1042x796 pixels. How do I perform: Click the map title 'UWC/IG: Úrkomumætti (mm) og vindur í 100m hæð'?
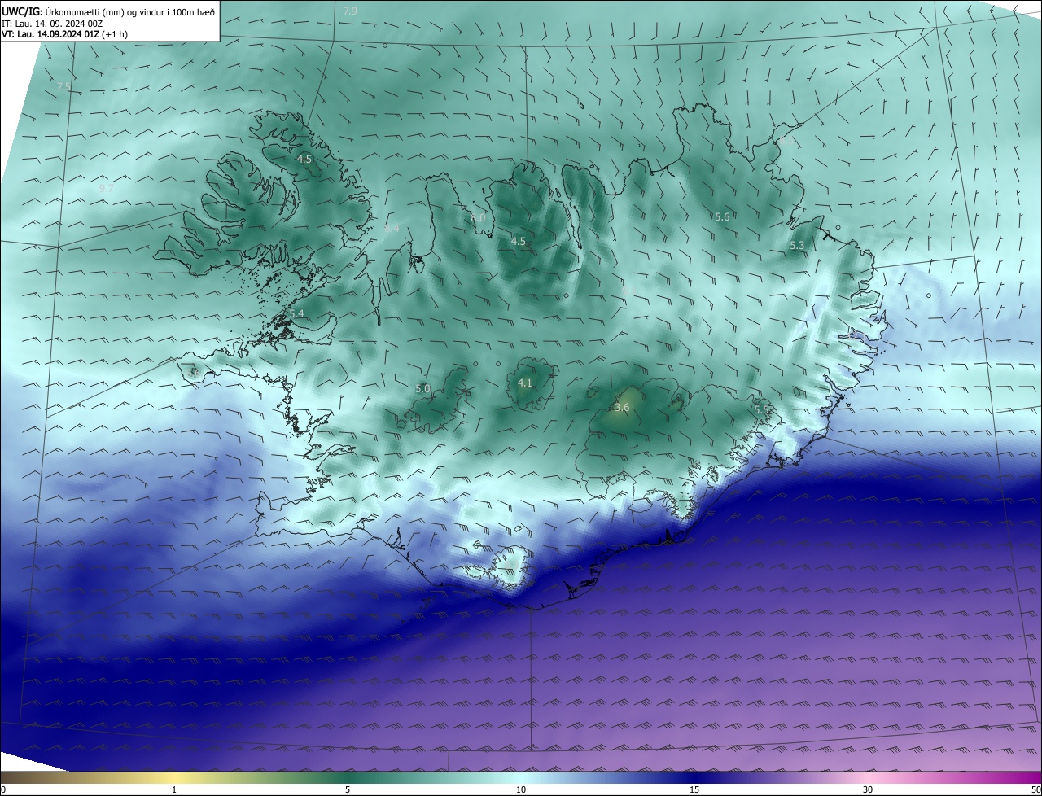[107, 12]
